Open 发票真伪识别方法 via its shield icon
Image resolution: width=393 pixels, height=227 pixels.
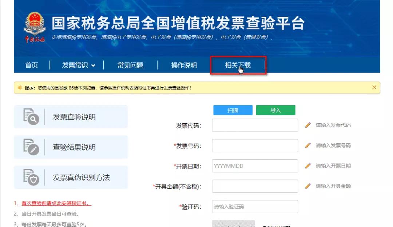click(31, 177)
